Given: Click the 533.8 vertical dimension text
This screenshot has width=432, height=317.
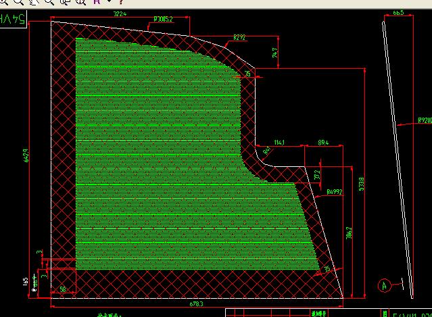Looking at the screenshot, I should (362, 184).
